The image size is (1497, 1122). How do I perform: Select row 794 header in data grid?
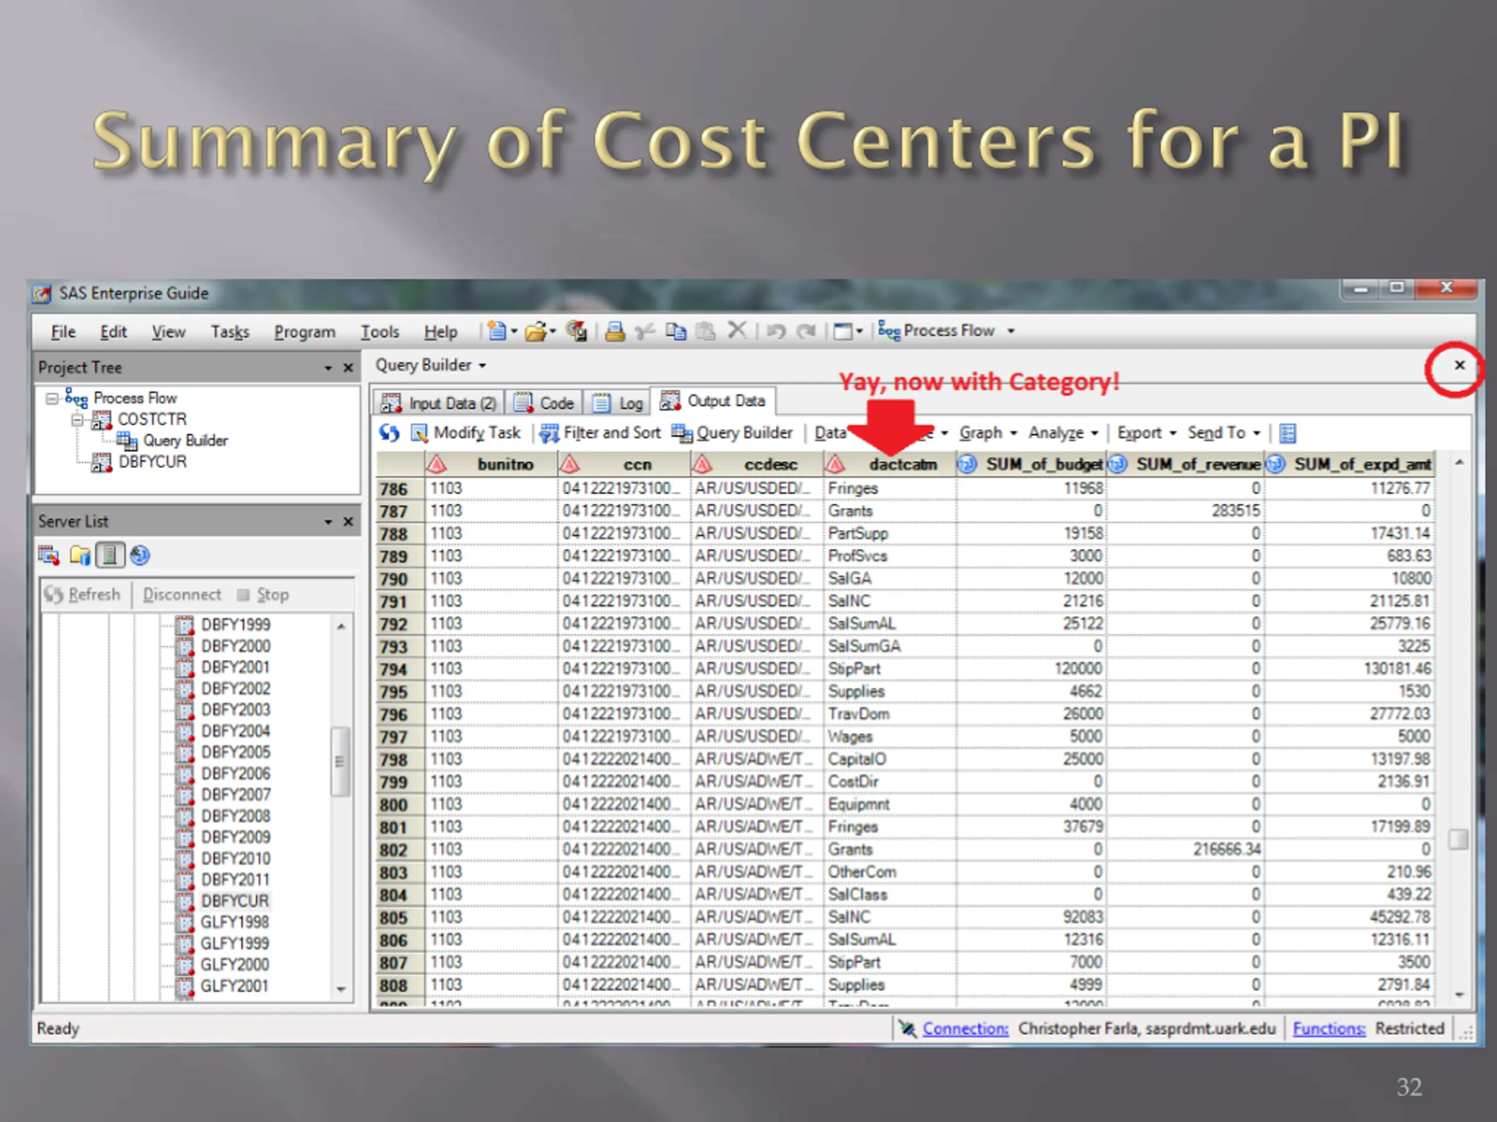point(399,670)
